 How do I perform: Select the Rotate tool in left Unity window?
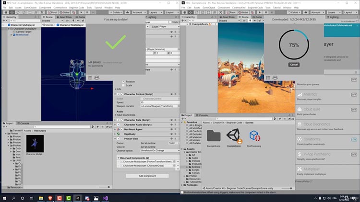tap(18, 12)
